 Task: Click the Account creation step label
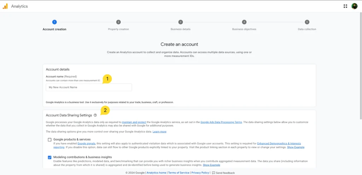54,29
